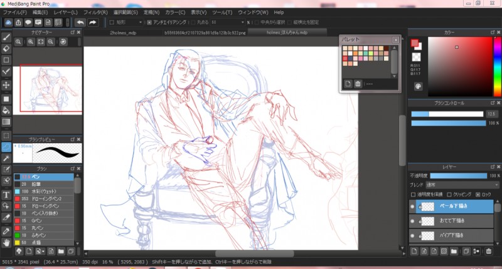Viewport: 502px width, 269px height.
Task: Select the Hand tool
Action: pyautogui.click(x=6, y=243)
